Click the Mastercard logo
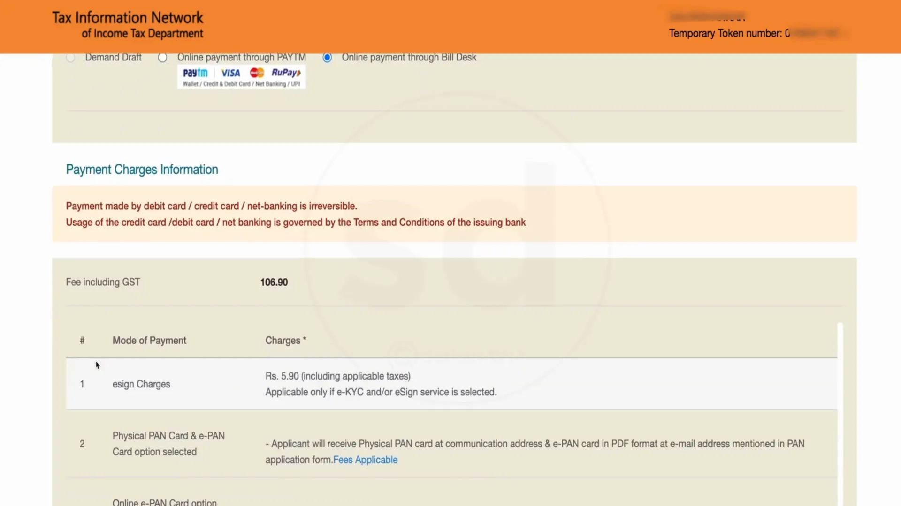 tap(257, 73)
